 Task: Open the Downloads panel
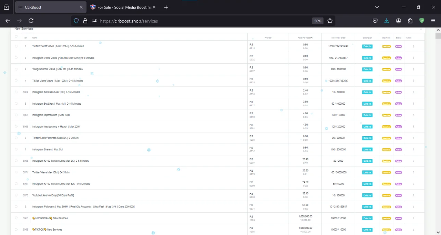[387, 21]
